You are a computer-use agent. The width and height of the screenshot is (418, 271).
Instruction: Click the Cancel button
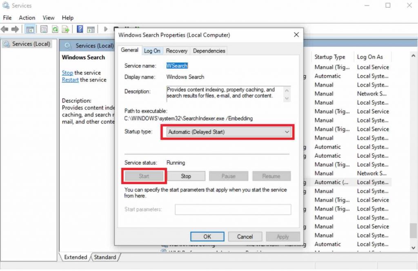click(x=245, y=236)
